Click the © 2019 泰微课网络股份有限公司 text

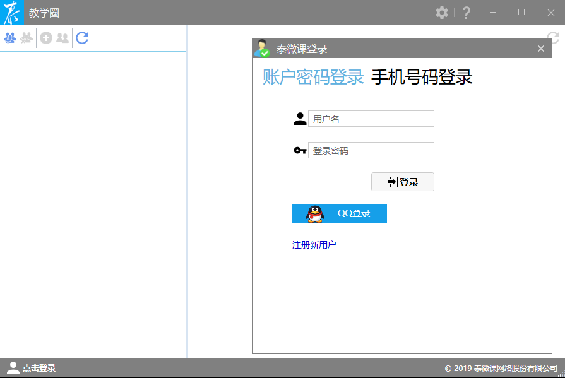point(501,369)
